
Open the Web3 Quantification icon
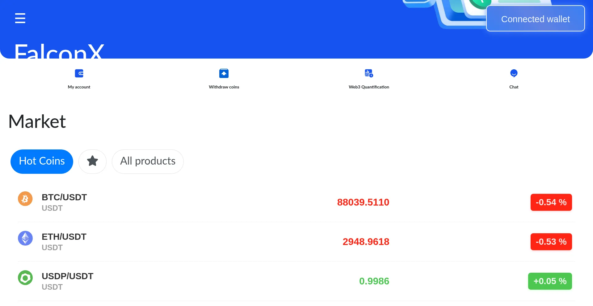pos(369,73)
